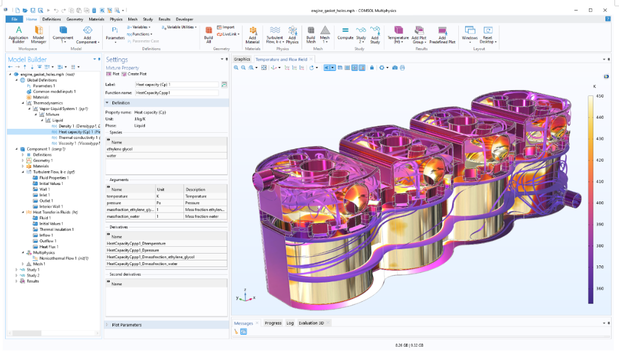Zoom in on the graphics view
This screenshot has width=619, height=354.
[x=236, y=68]
